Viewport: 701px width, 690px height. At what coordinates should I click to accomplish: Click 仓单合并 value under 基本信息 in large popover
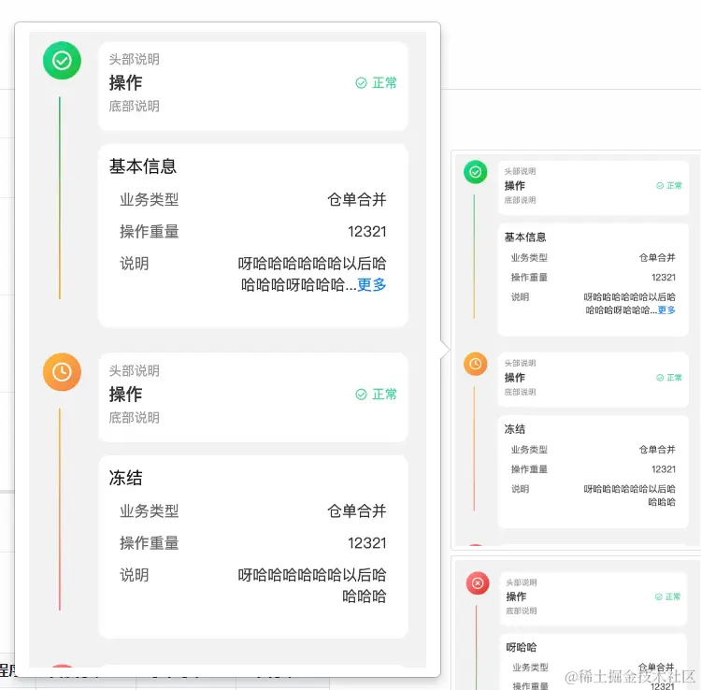coord(357,199)
